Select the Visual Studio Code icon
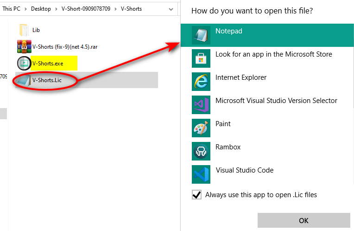This screenshot has width=354, height=231. click(201, 174)
